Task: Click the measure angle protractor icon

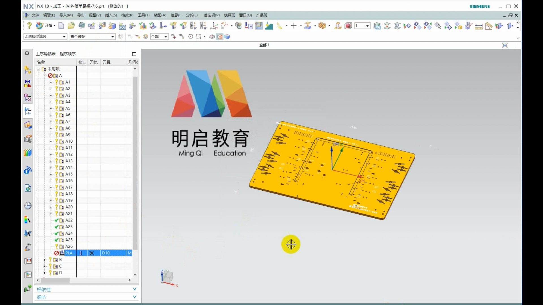Action: (489, 26)
